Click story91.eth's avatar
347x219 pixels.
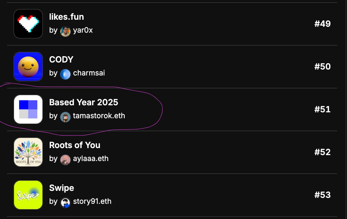(x=65, y=202)
